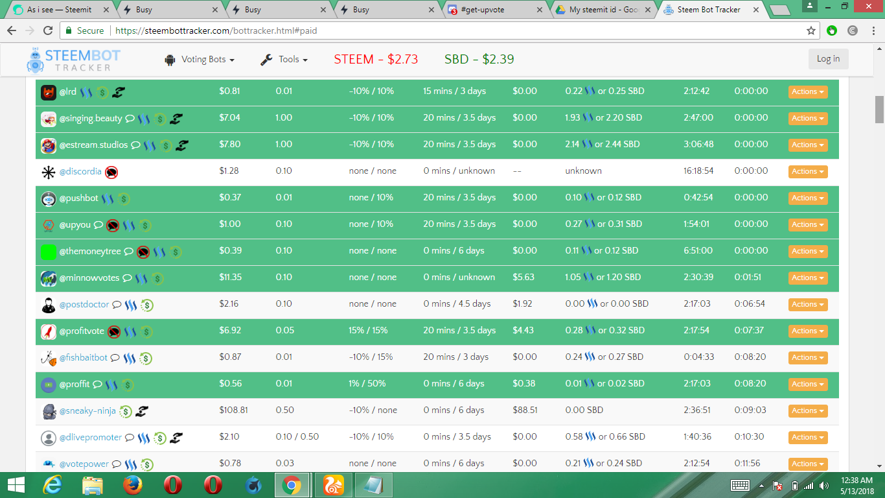Click the Steem icon next to @pushbot
Screen dimensions: 885x498
tap(108, 198)
